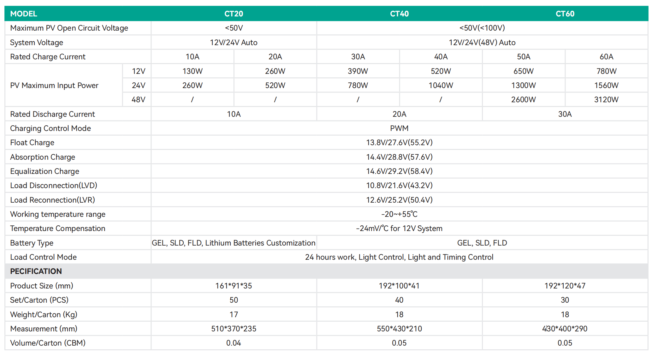Click the Battery Type row label
Screen dimensions: 652x356
click(32, 243)
